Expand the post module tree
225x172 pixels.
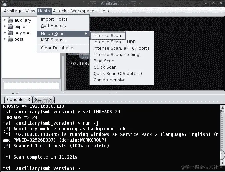(x=5, y=39)
